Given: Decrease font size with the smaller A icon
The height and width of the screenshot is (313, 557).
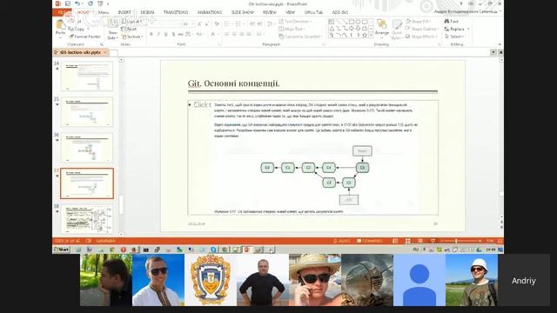Looking at the screenshot, I should point(206,23).
